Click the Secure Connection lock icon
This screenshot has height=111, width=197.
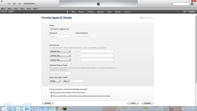tap(141, 18)
